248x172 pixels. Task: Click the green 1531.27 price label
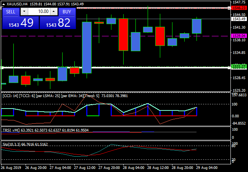point(238,67)
